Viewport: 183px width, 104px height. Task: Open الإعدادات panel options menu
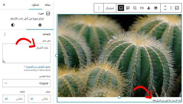pos(5,34)
